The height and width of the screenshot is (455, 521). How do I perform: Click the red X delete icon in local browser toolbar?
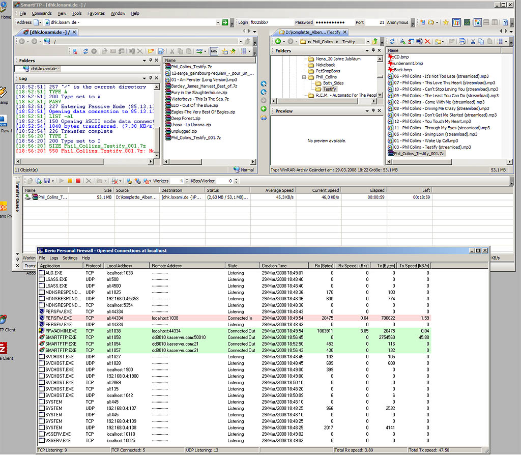coord(427,41)
